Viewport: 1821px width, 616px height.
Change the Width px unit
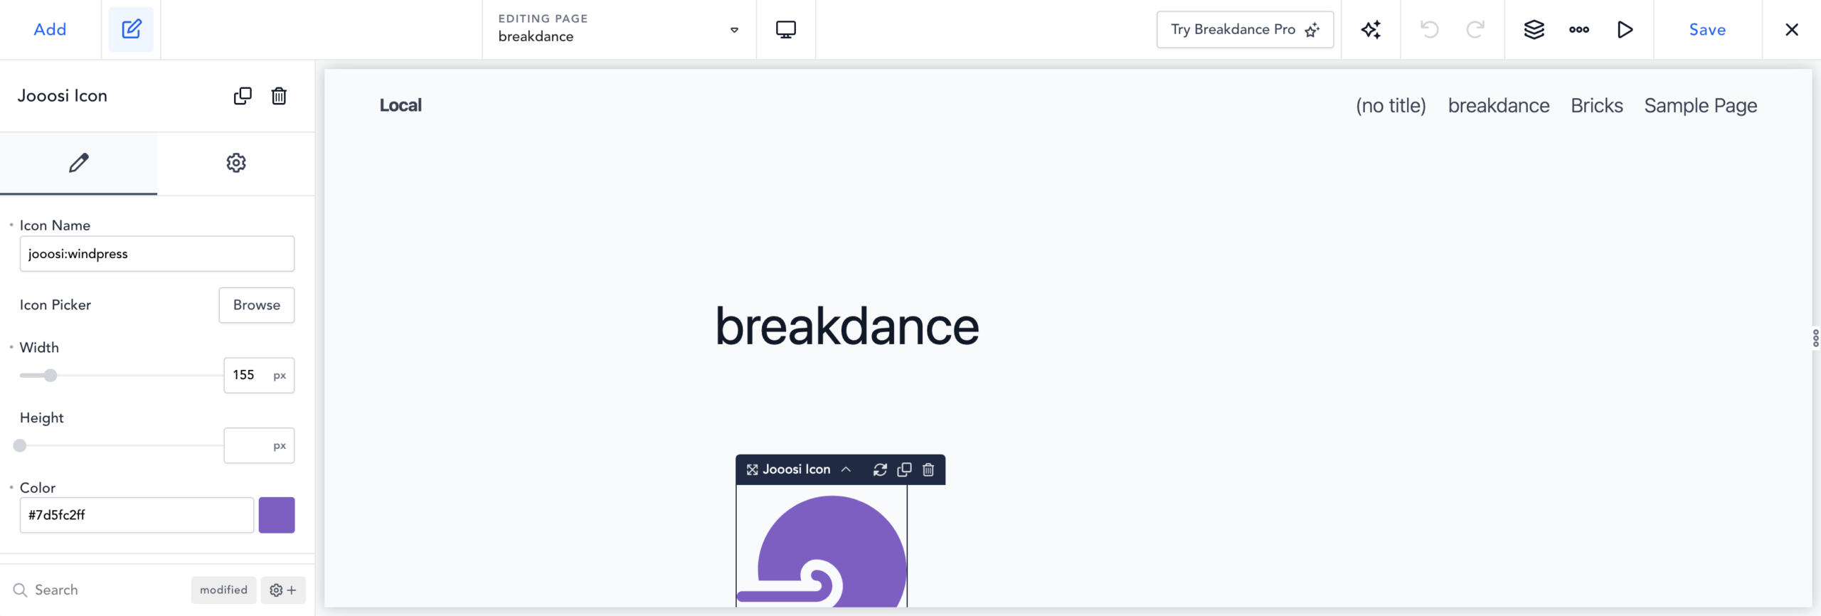pyautogui.click(x=280, y=375)
